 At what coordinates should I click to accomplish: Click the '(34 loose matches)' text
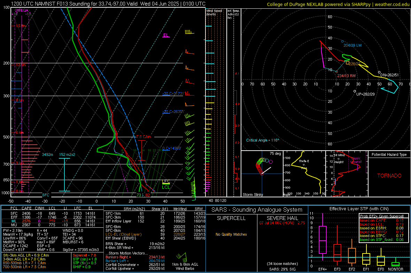282,264
